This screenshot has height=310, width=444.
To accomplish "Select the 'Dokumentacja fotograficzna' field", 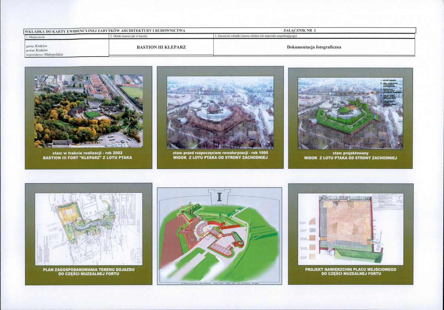I will point(314,47).
